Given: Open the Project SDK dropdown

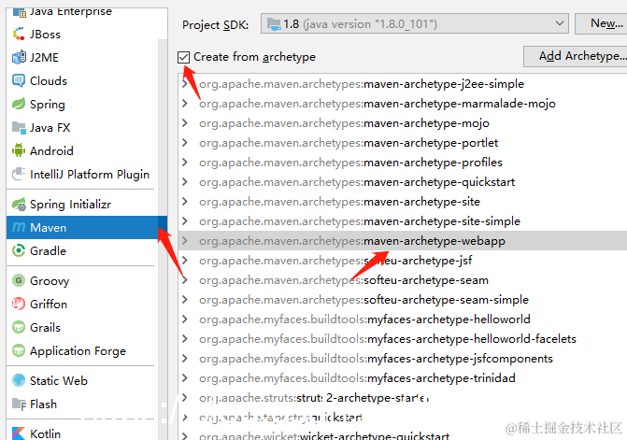Looking at the screenshot, I should click(x=415, y=23).
